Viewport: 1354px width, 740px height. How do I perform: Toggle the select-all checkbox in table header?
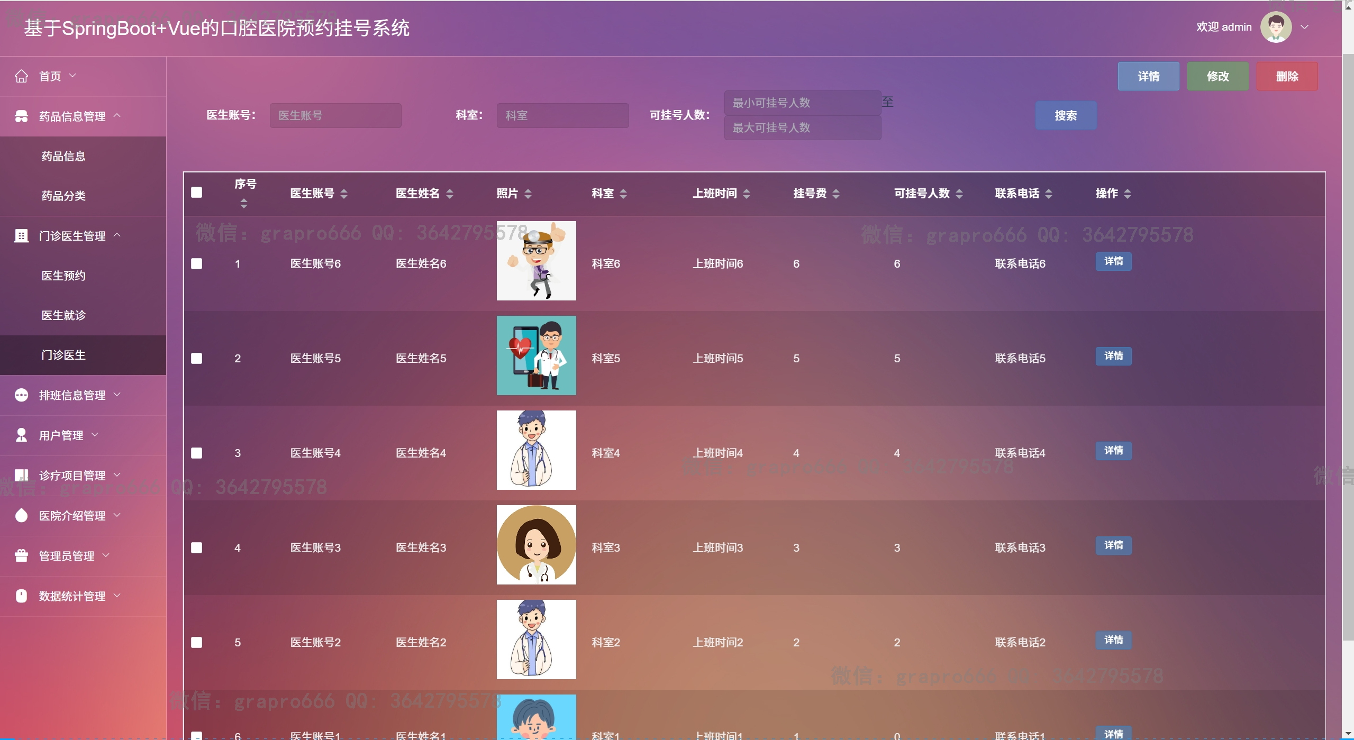pyautogui.click(x=196, y=193)
